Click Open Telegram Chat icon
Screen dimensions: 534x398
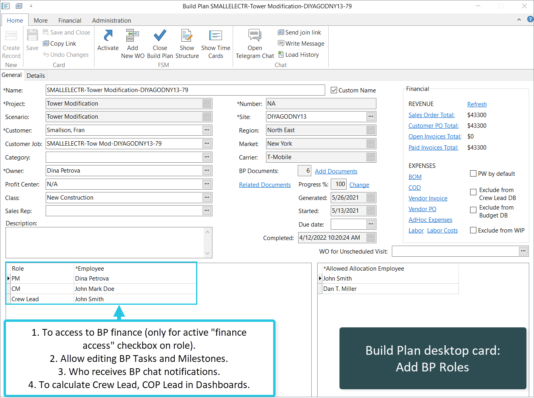(255, 36)
